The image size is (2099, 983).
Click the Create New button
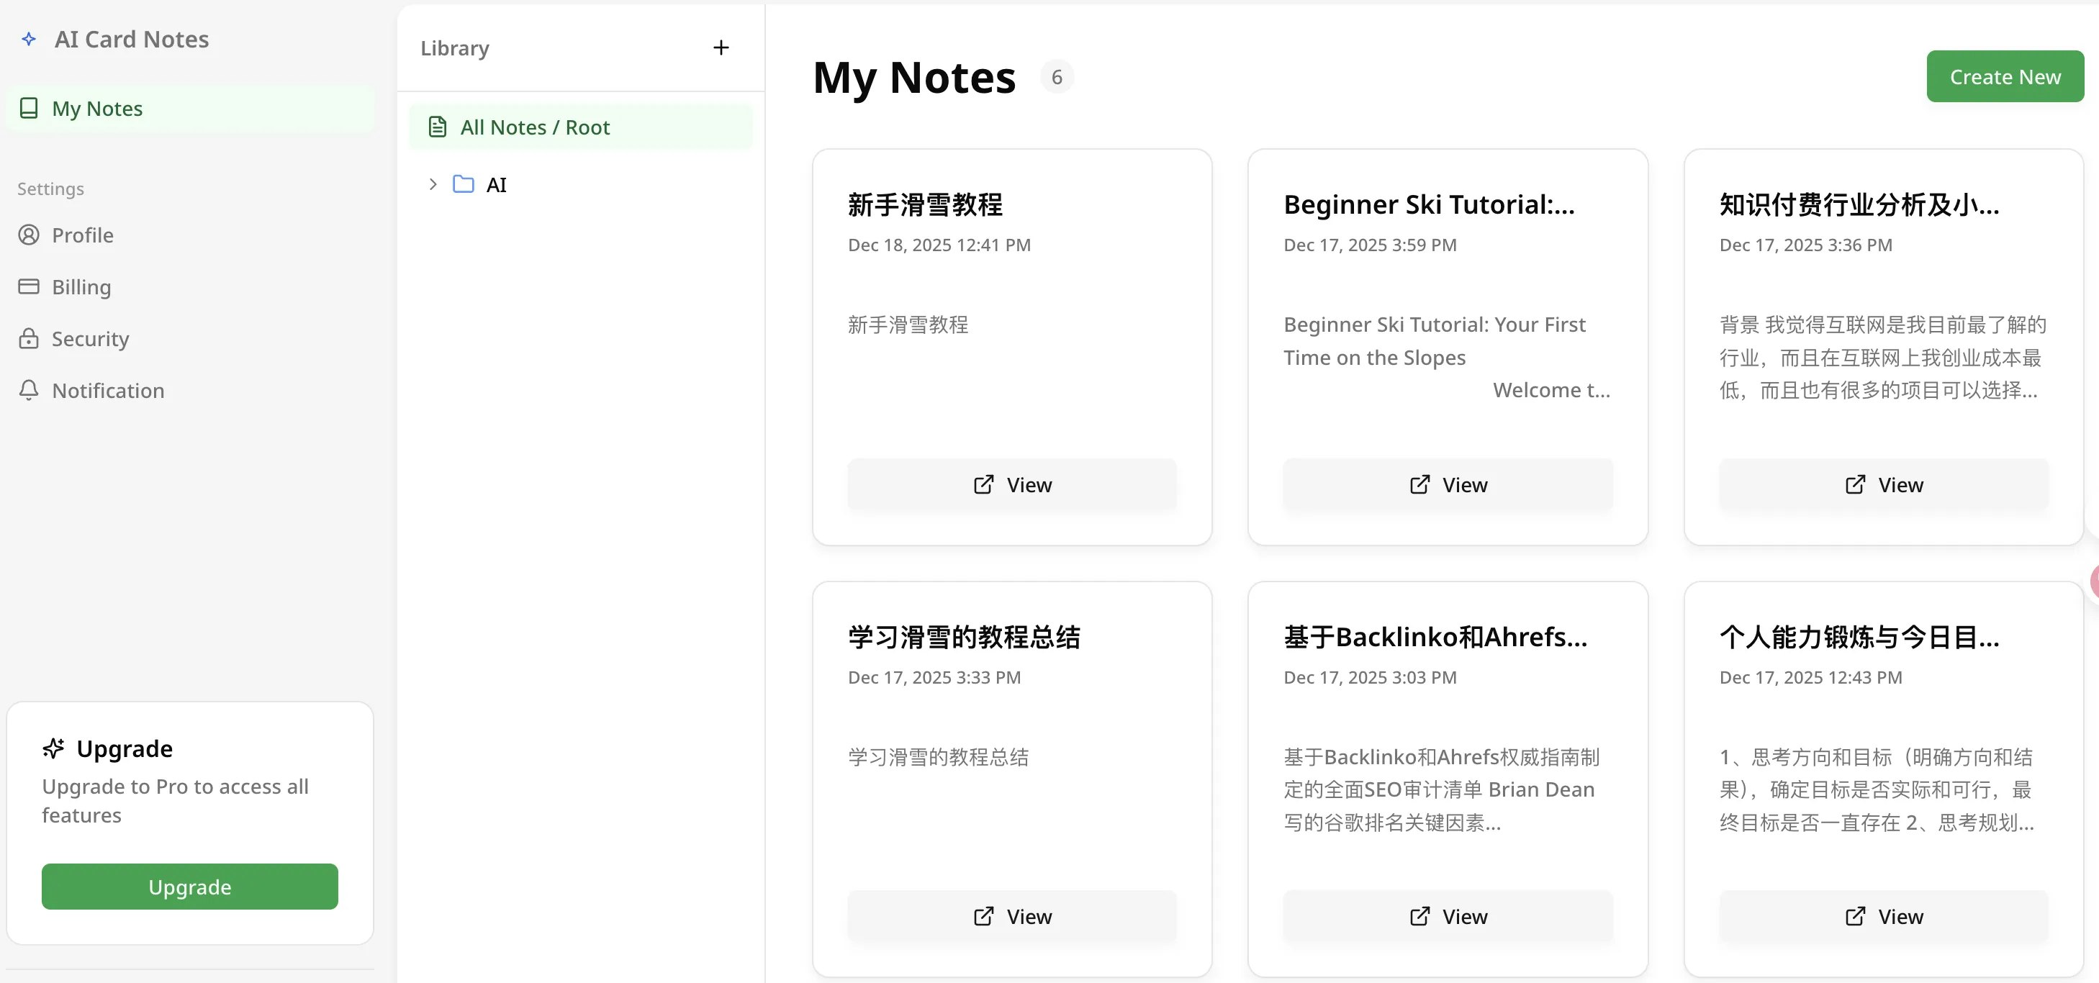2005,76
